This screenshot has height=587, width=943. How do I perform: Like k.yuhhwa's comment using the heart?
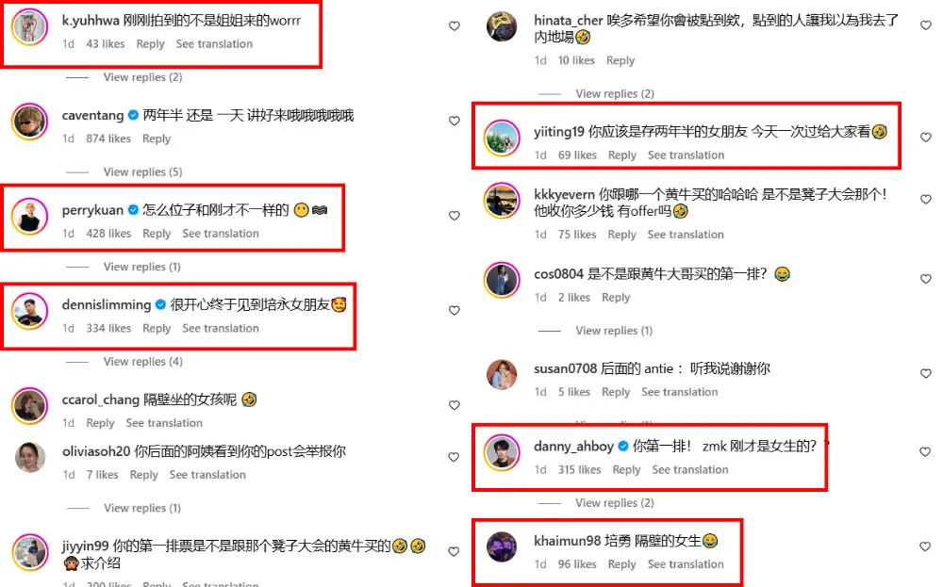455,25
